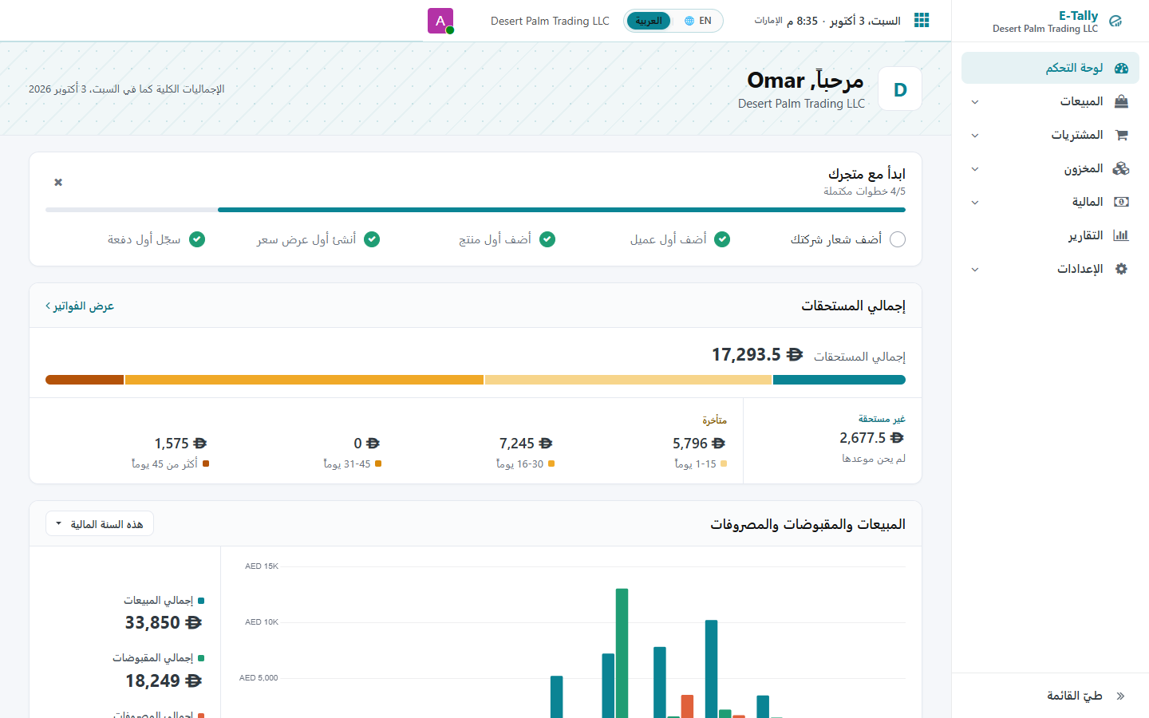1149x718 pixels.
Task: Open the المخزون sidebar menu
Action: [1050, 168]
